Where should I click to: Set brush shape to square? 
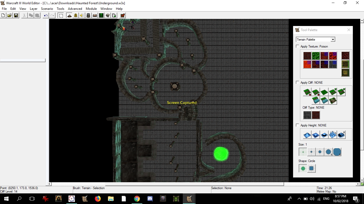tap(312, 168)
